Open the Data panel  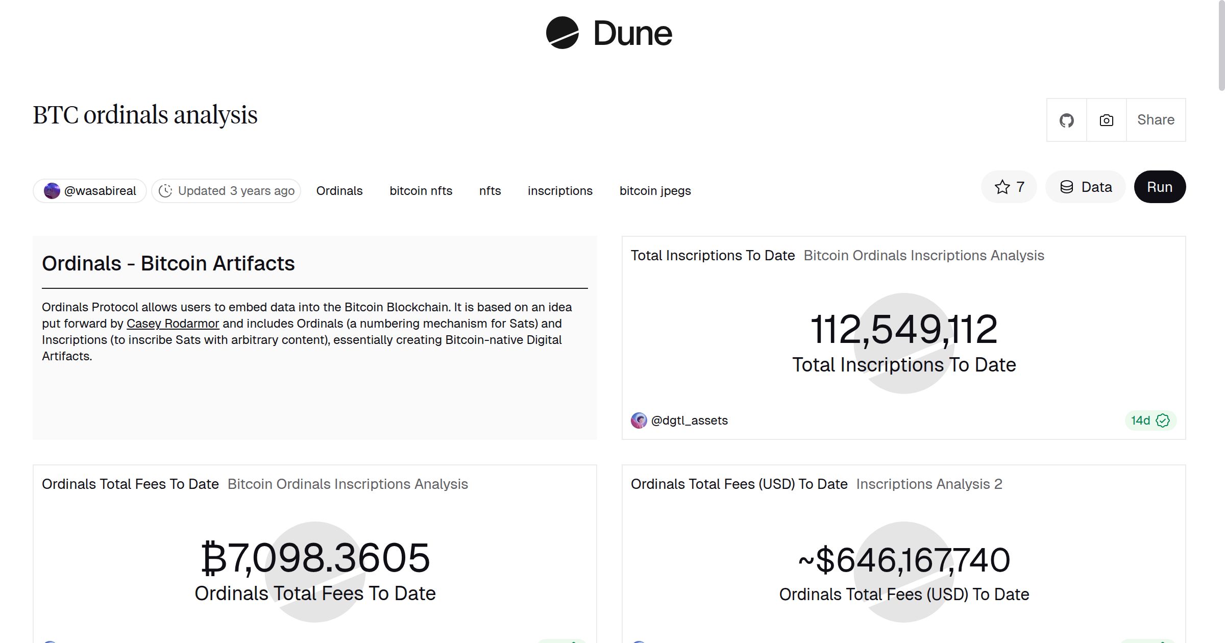[x=1086, y=187]
